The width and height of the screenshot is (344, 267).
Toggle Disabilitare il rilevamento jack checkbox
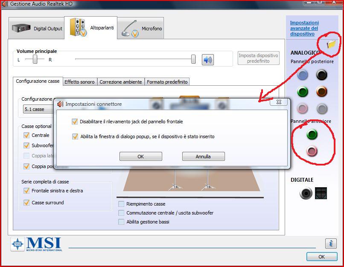(75, 122)
